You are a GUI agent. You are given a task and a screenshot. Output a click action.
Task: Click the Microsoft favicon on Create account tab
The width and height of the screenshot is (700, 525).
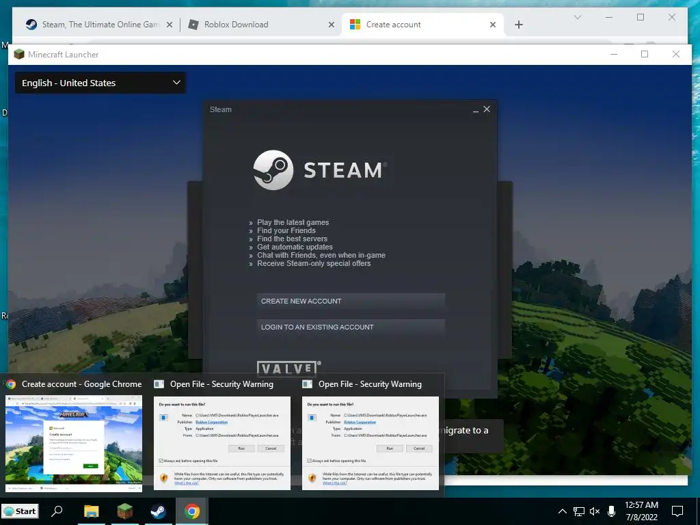[x=355, y=25]
